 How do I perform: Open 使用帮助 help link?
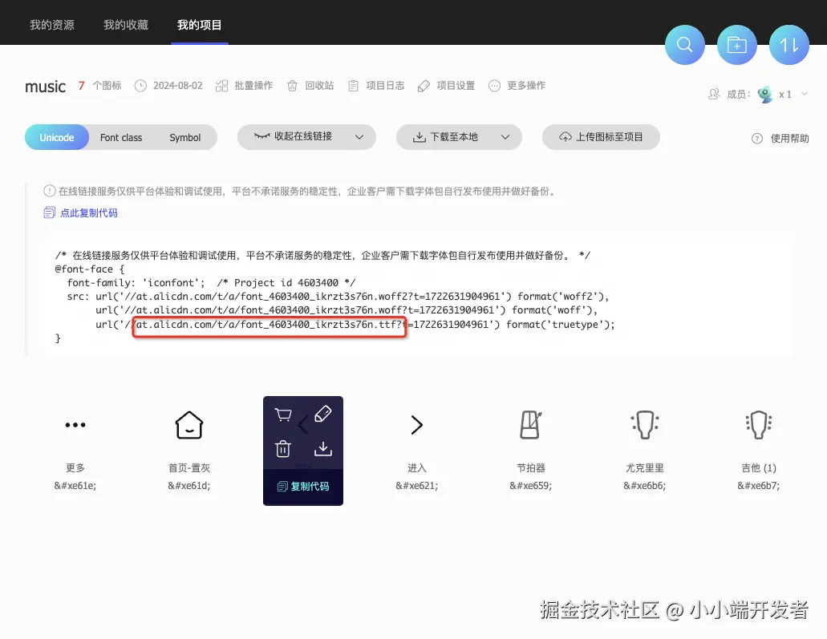point(789,138)
